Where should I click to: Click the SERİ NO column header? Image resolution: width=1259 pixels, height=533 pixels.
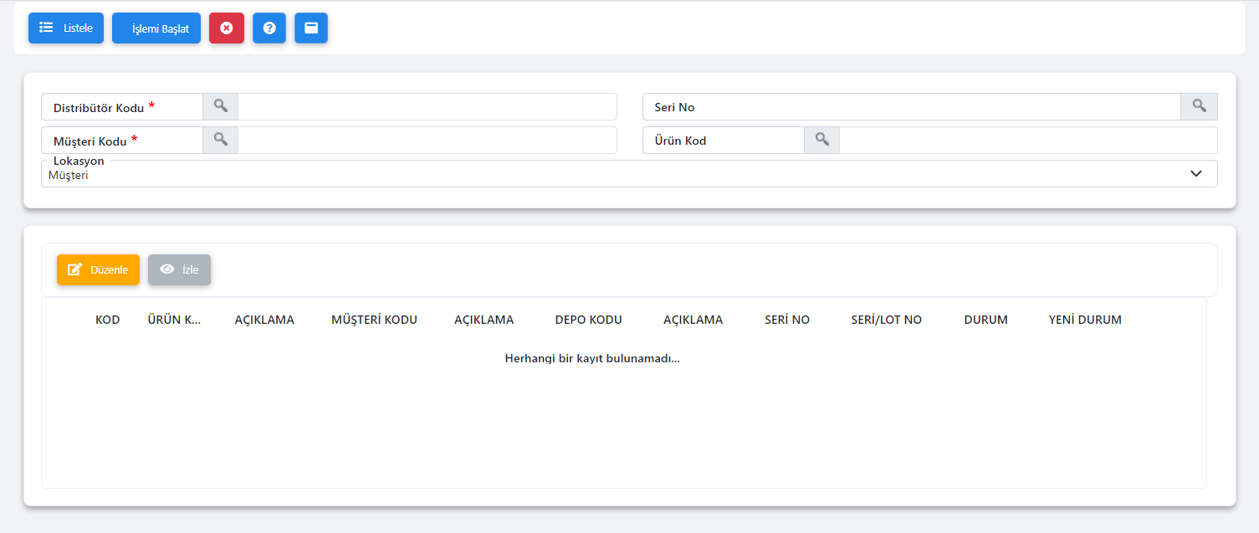pos(787,320)
